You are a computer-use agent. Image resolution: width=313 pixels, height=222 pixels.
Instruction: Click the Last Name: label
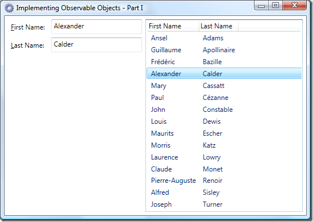27,45
